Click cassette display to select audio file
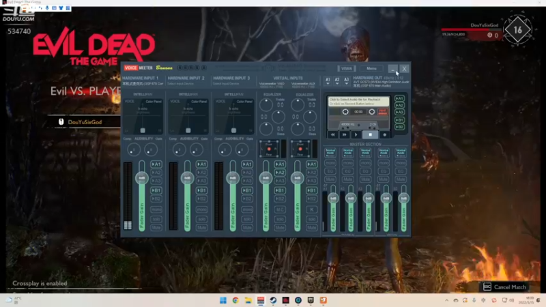This screenshot has height=307, width=546. click(358, 101)
